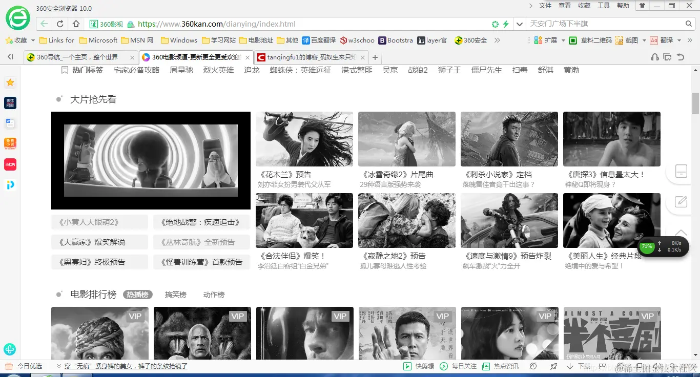
Task: Open the address bar history dropdown arrow
Action: (520, 24)
